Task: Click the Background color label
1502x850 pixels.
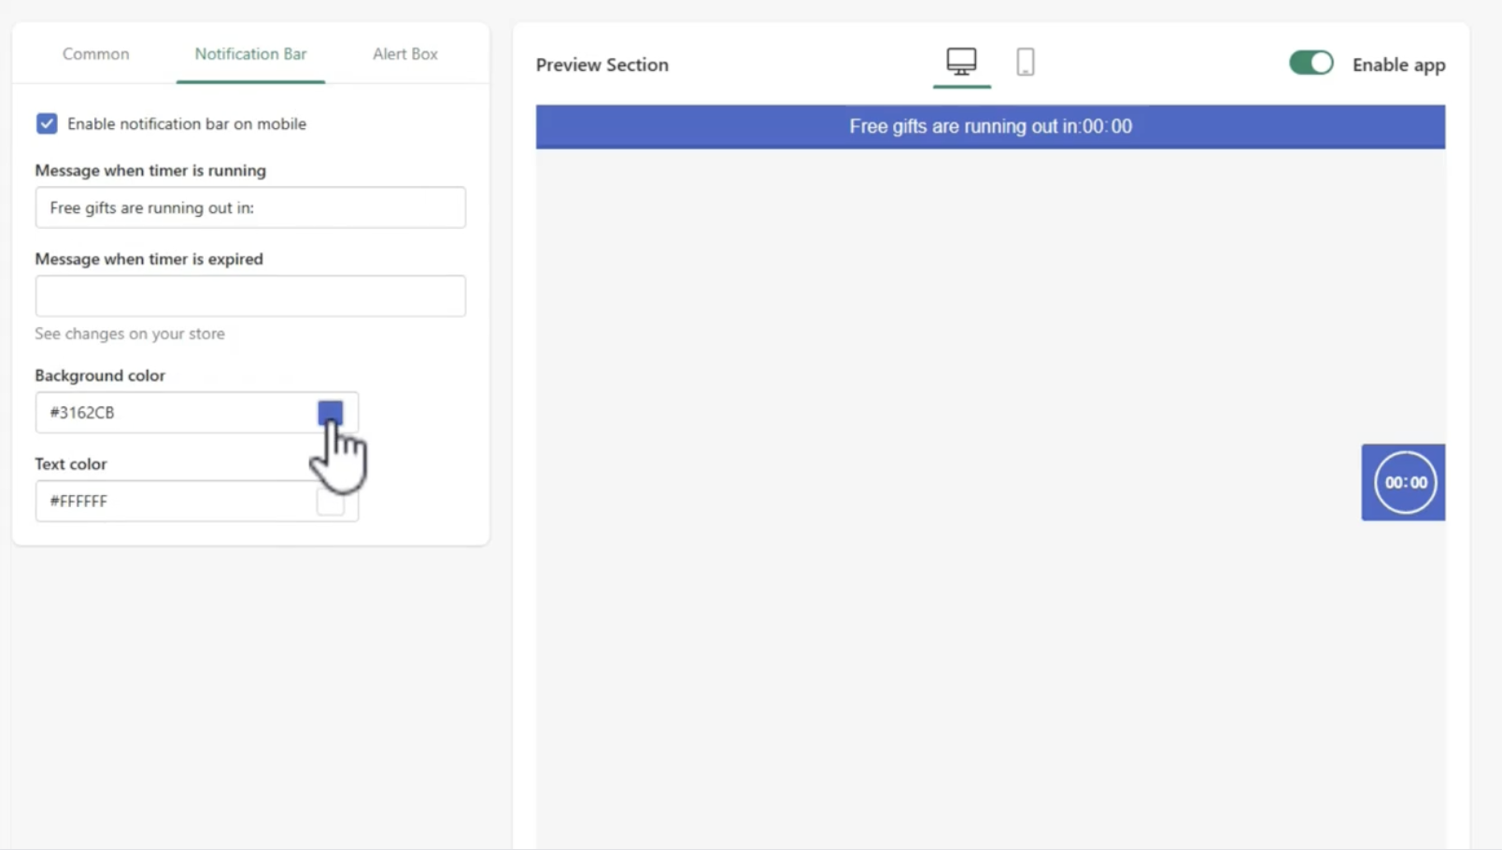Action: (x=100, y=375)
